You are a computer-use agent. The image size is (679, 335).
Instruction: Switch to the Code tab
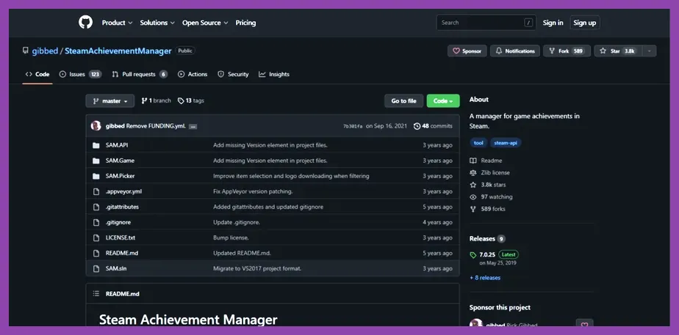pyautogui.click(x=37, y=74)
